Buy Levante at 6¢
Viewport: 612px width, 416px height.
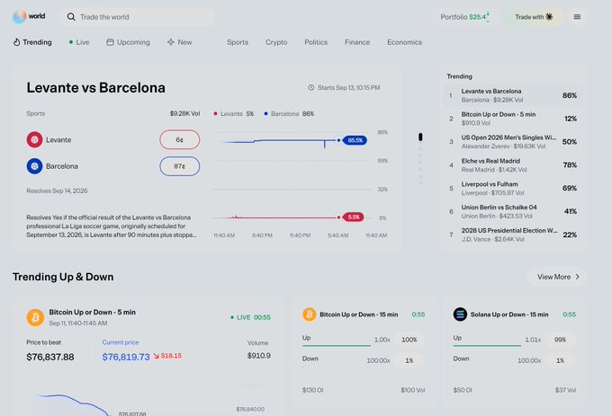click(179, 140)
